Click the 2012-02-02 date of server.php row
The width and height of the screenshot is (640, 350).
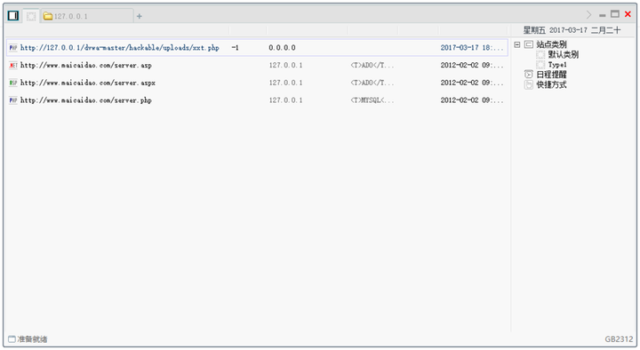click(x=472, y=100)
